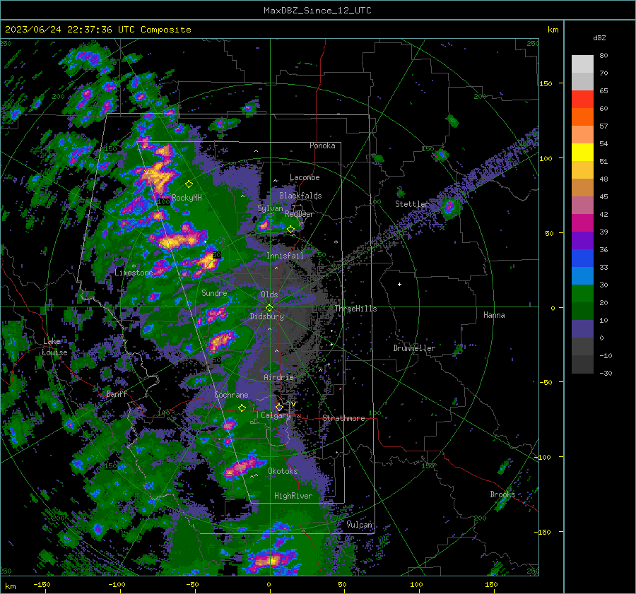The image size is (636, 594).
Task: Click the 45 value on dBZ legend
Action: point(603,196)
